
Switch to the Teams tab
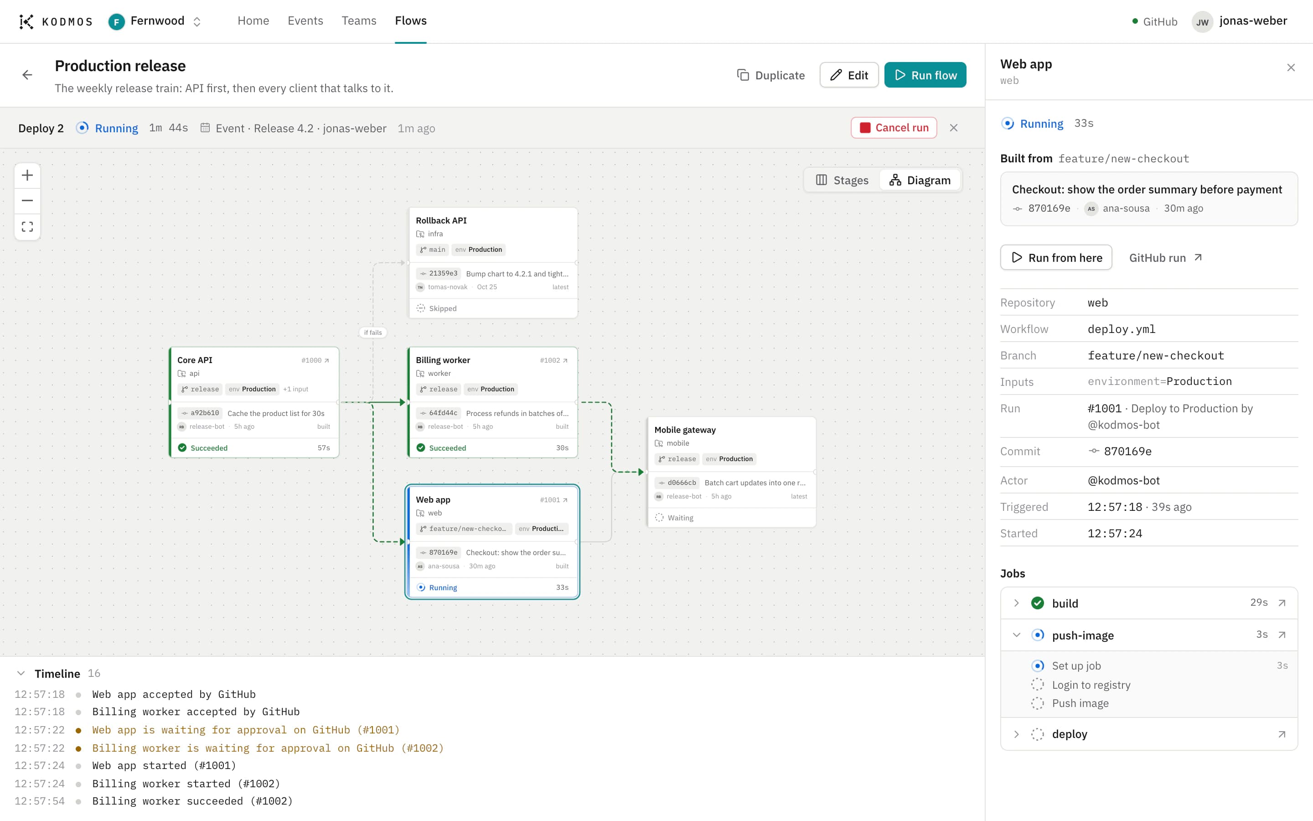pyautogui.click(x=359, y=21)
